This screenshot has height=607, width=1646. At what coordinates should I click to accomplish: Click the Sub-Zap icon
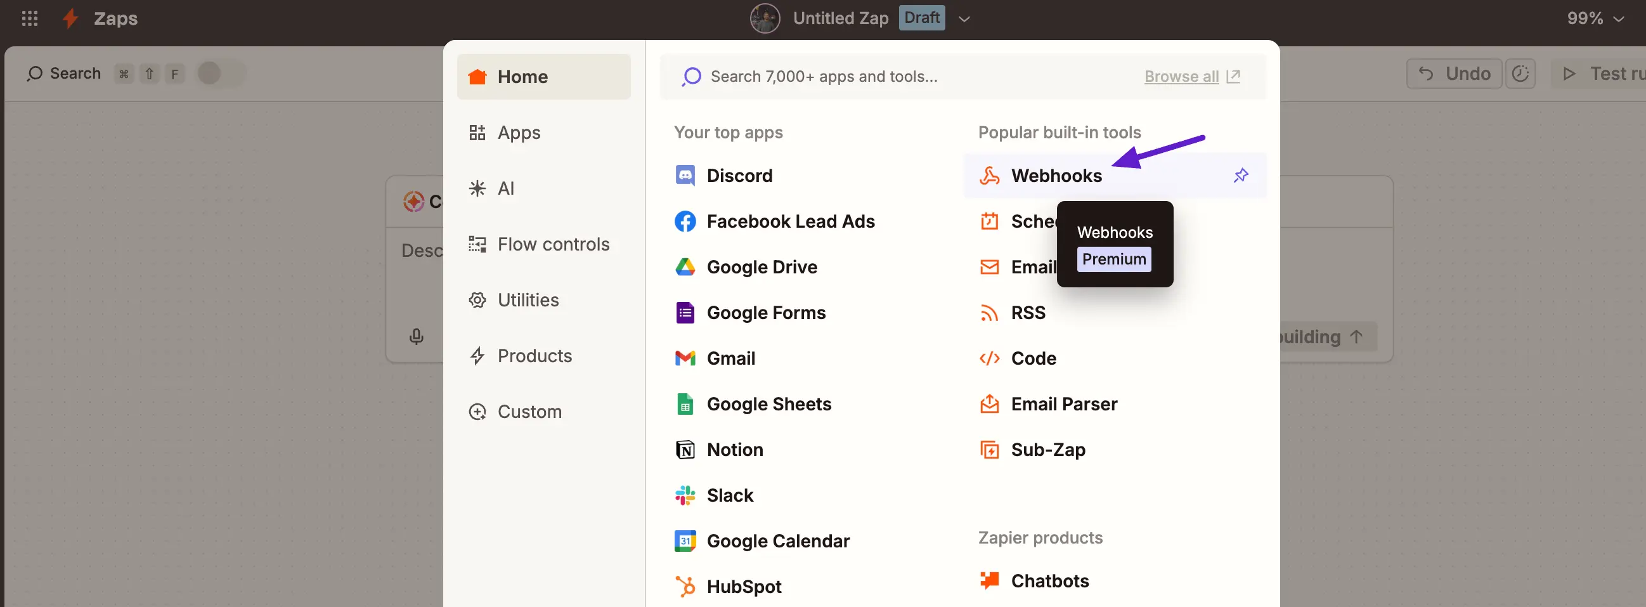pos(989,449)
